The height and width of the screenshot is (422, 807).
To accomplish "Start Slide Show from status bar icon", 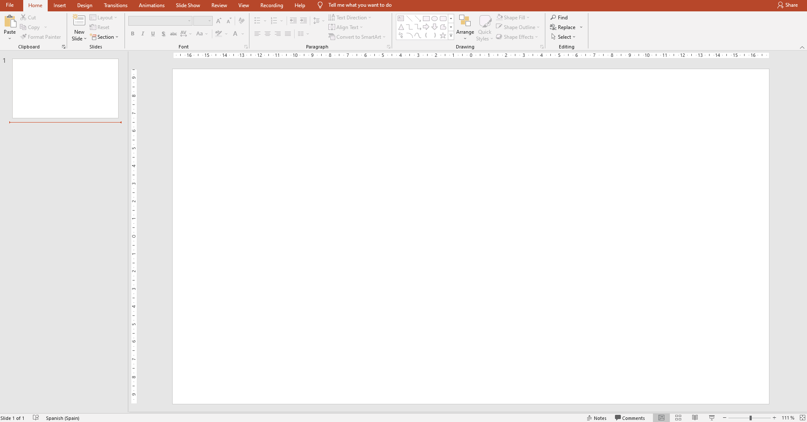I will pos(712,418).
